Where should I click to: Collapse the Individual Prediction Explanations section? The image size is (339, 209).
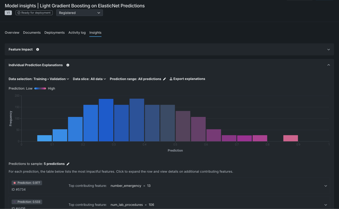pyautogui.click(x=328, y=65)
